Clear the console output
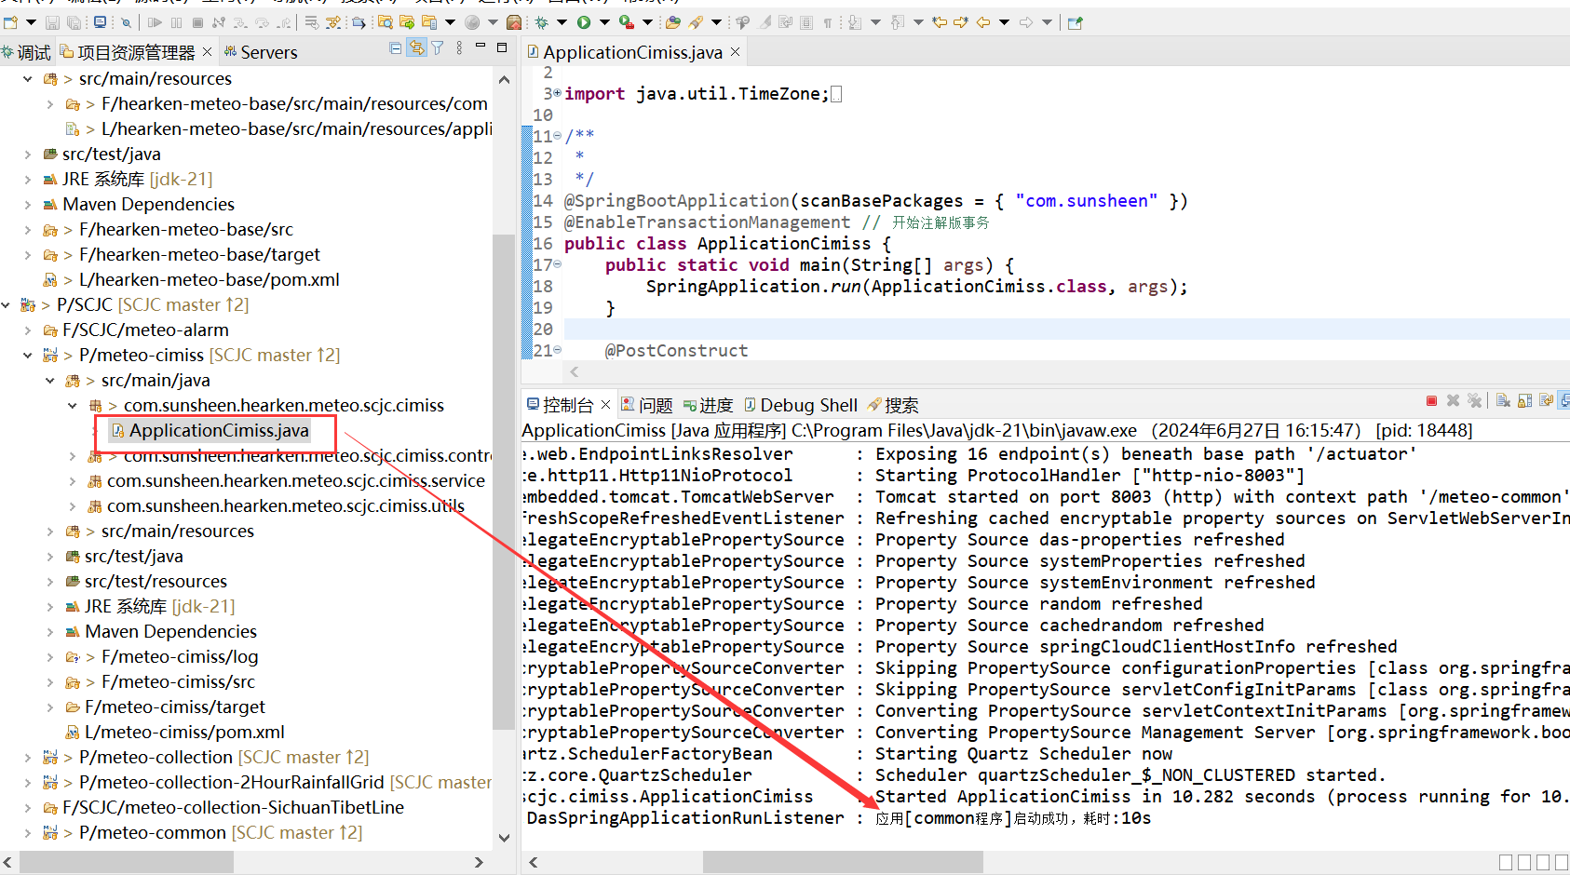 (x=1503, y=400)
